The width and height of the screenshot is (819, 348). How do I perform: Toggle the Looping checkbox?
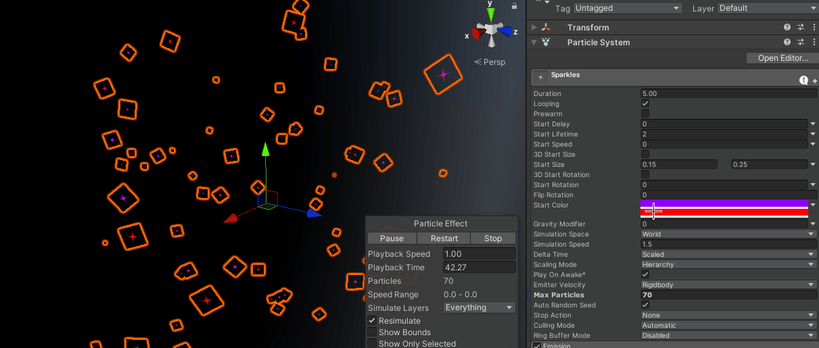tap(645, 104)
